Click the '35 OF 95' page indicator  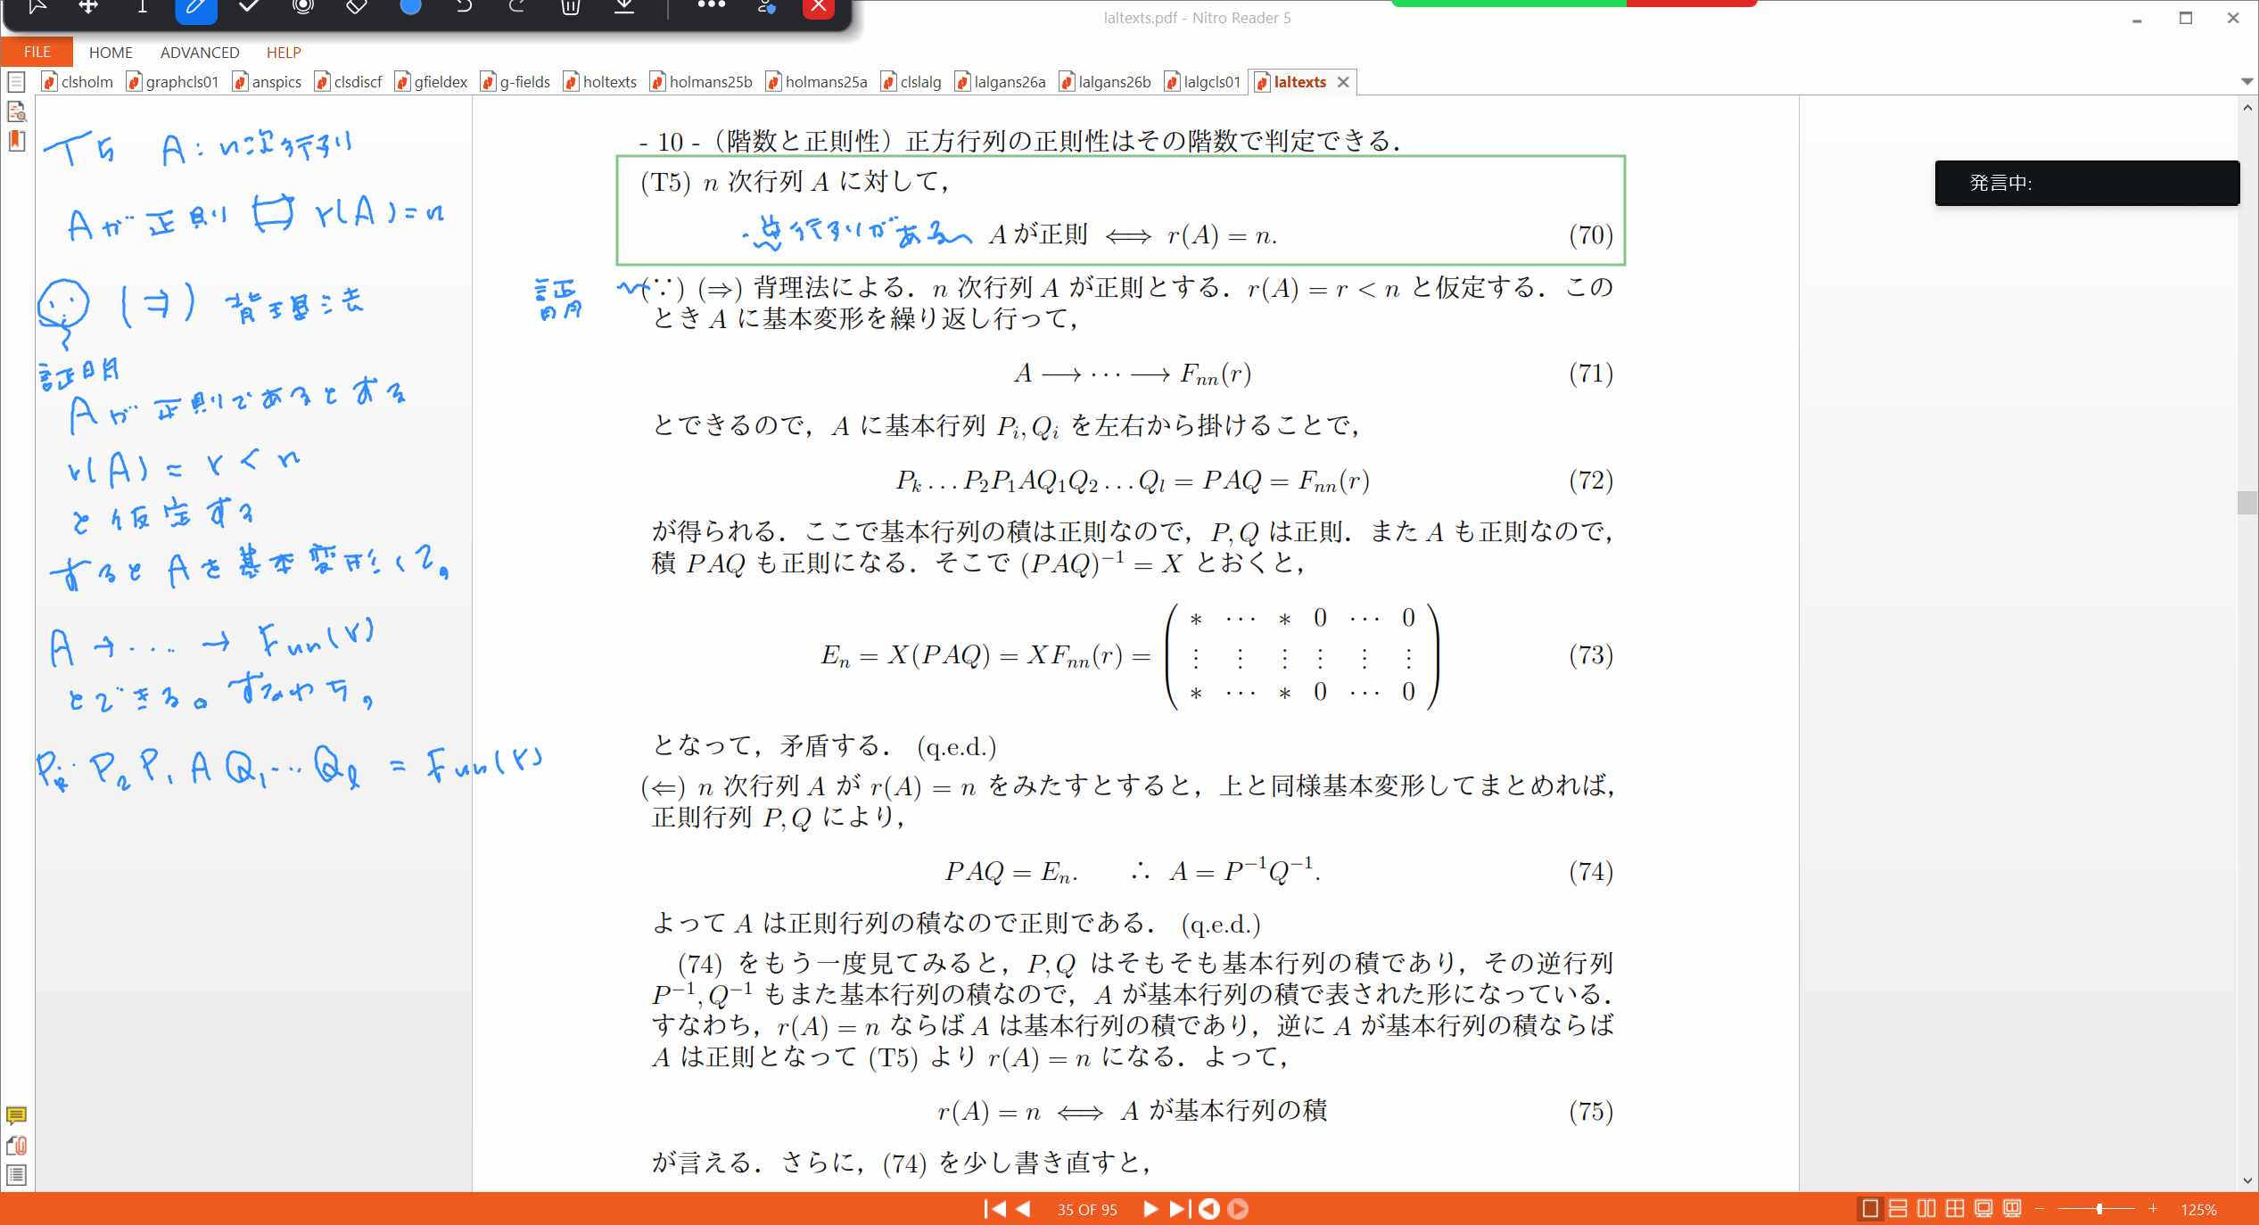1087,1210
